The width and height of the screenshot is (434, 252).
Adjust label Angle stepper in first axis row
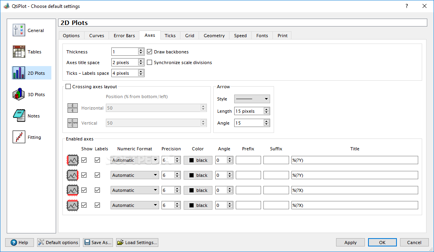tap(229, 160)
